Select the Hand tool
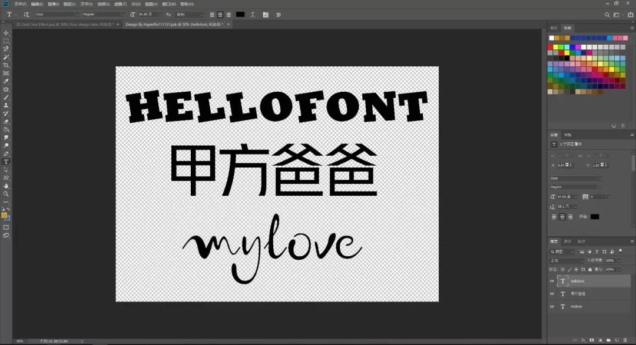 (x=6, y=186)
